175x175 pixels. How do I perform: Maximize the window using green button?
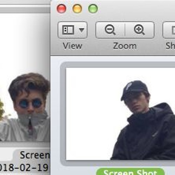[x=93, y=8]
